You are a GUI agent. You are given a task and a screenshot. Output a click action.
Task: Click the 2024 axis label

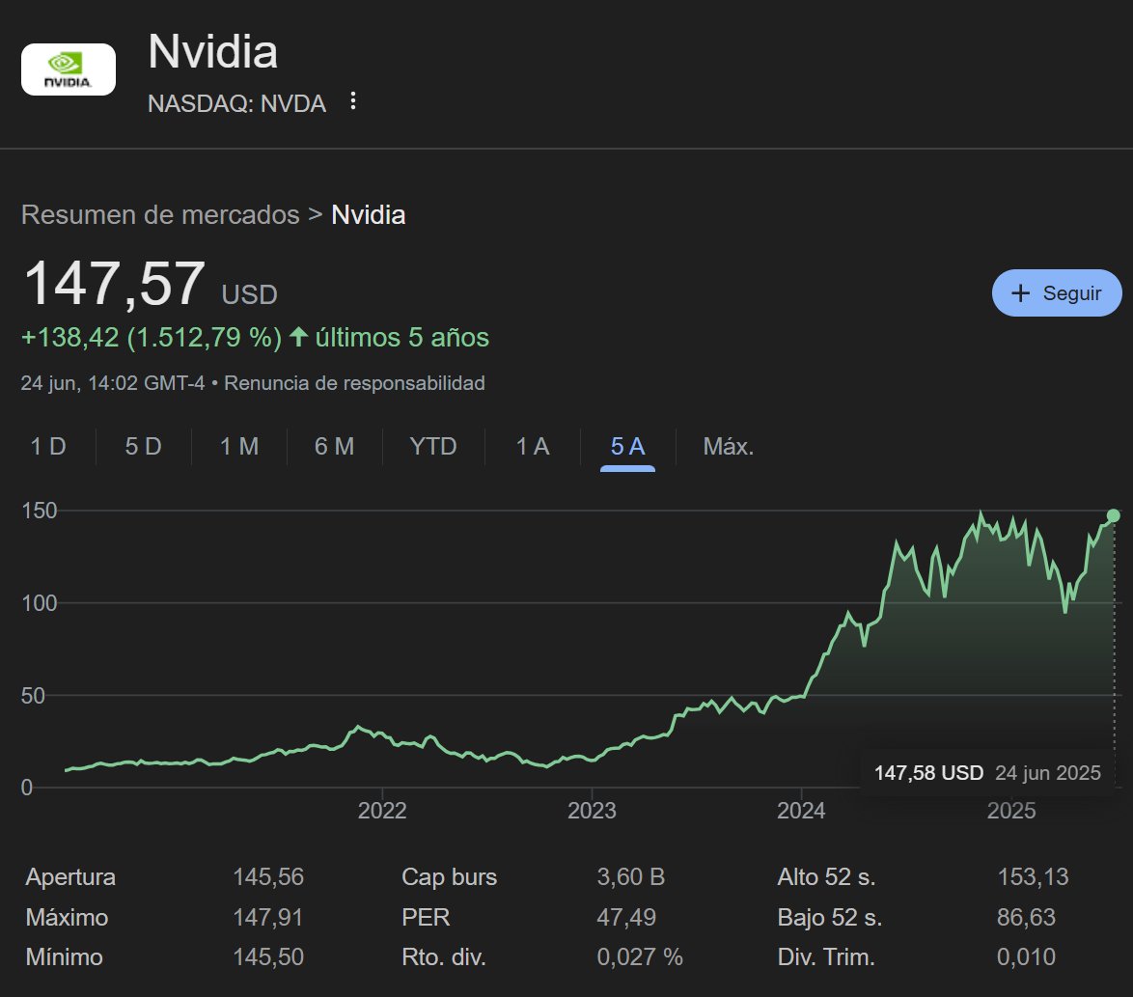[x=801, y=811]
